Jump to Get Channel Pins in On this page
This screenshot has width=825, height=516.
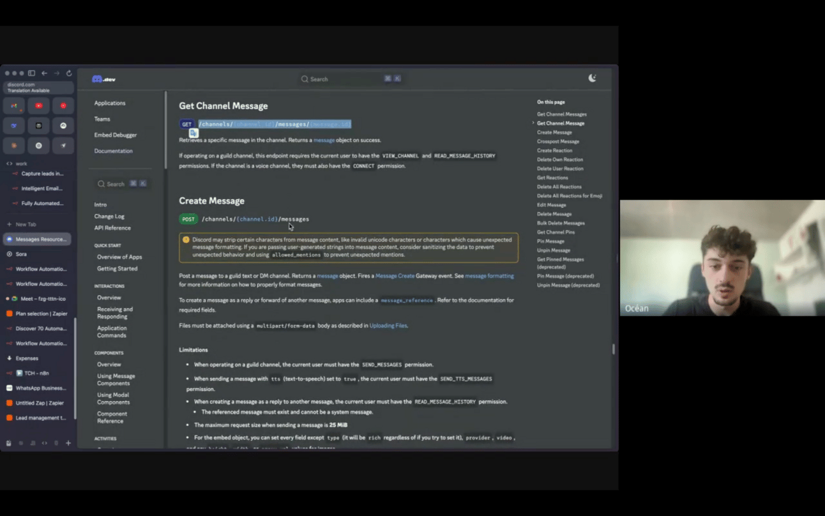click(556, 232)
